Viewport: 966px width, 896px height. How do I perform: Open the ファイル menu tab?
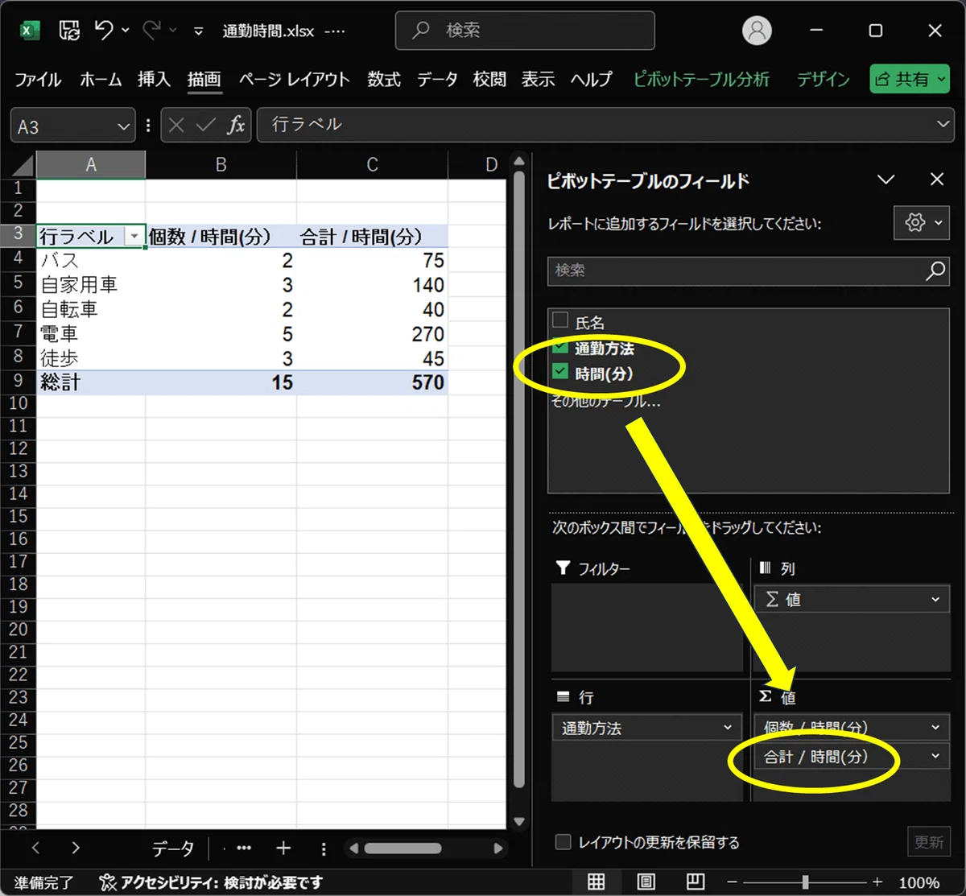(x=38, y=79)
